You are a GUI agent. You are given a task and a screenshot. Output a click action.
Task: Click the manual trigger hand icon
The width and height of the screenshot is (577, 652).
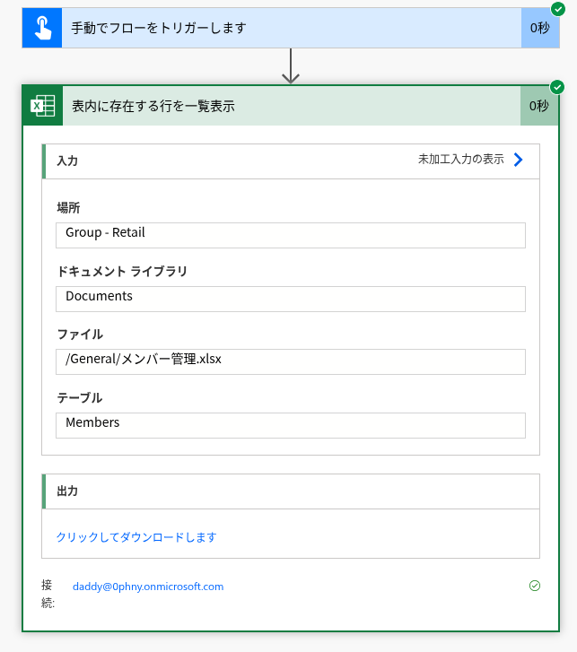click(42, 28)
